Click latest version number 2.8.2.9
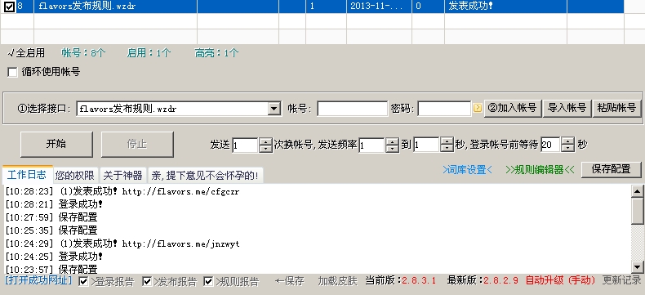The image size is (645, 295). tap(500, 281)
